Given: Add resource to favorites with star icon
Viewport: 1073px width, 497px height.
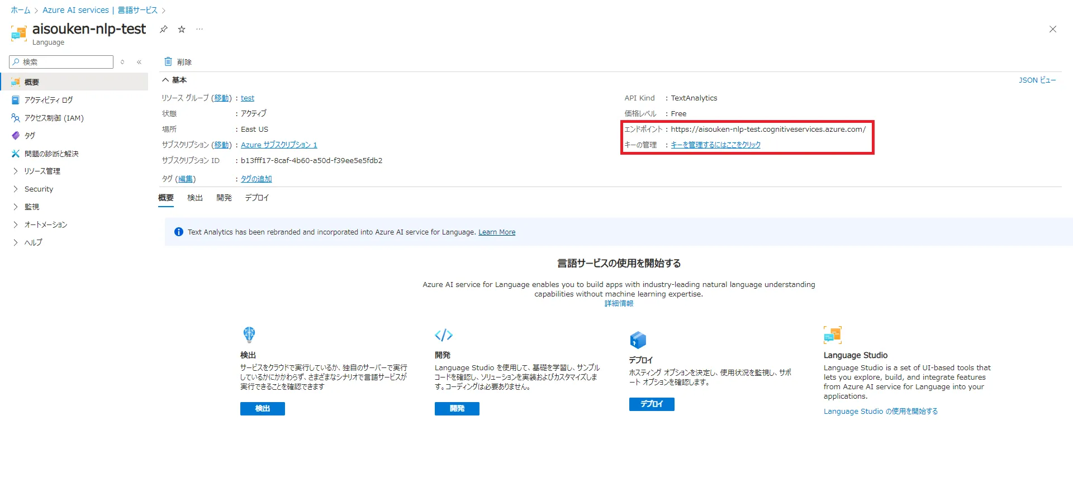Looking at the screenshot, I should [182, 29].
